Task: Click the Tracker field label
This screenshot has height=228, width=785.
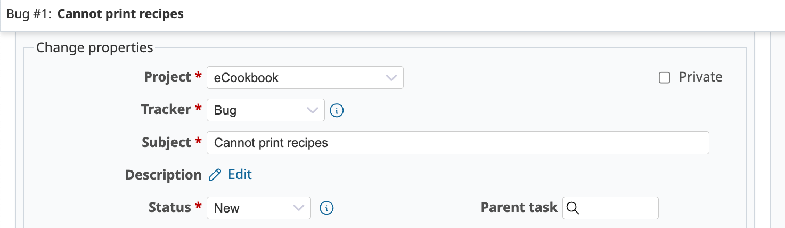Action: [166, 110]
